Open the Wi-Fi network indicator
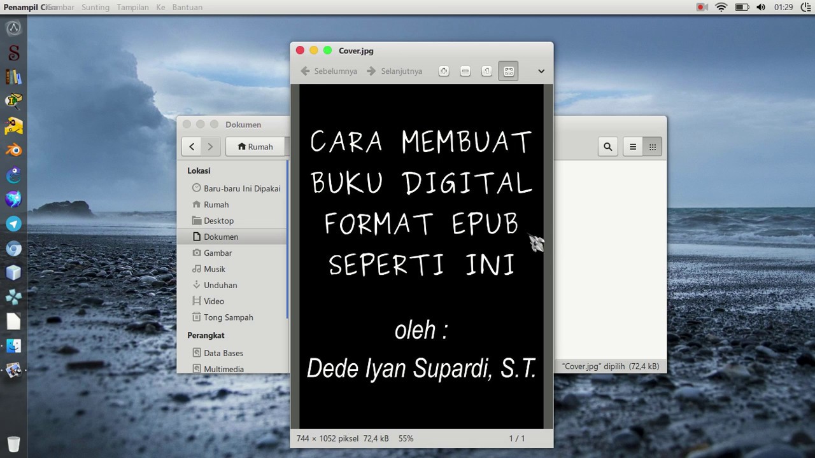 pos(721,7)
